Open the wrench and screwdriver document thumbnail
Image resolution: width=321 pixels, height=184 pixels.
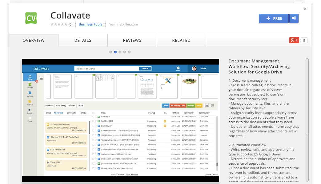(x=168, y=86)
